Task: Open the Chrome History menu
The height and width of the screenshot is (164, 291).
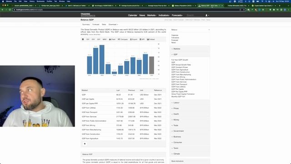Action: [32, 1]
